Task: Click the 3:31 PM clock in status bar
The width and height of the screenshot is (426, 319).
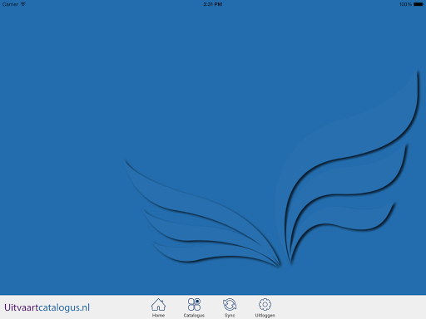Action: (x=213, y=4)
